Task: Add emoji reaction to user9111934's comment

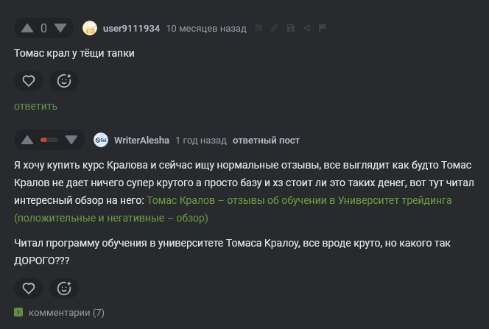Action: [x=64, y=81]
